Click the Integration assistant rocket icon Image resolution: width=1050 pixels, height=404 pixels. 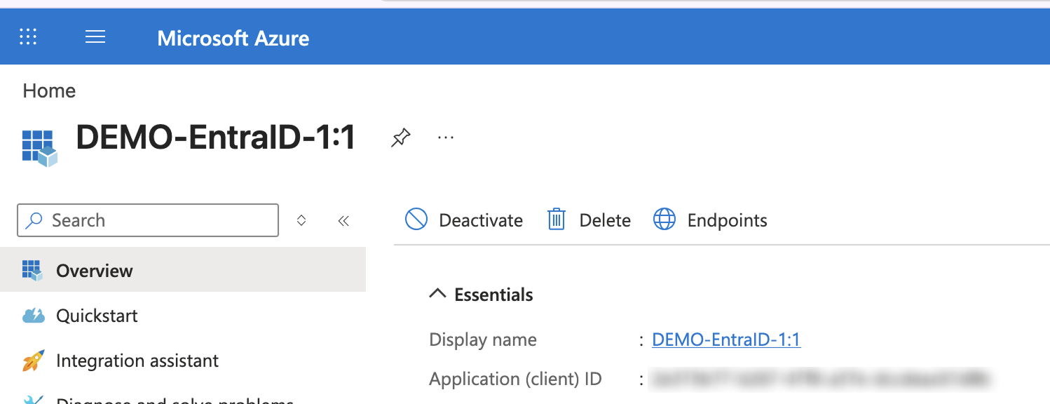click(34, 361)
